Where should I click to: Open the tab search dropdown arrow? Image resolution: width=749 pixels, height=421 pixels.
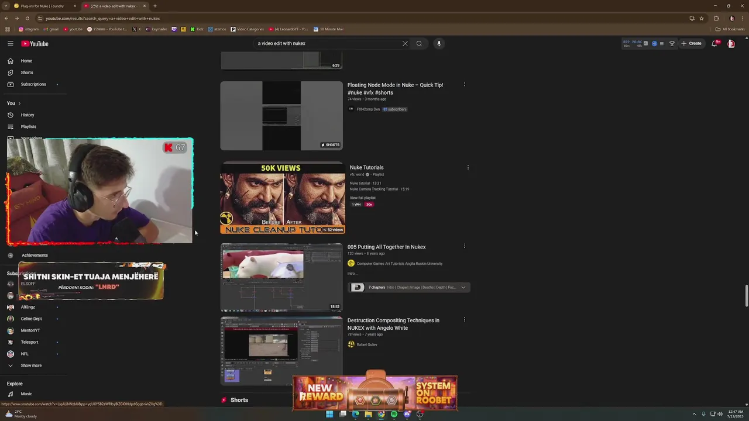coord(5,6)
